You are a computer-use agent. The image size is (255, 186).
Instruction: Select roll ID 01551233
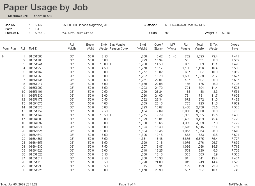pos(36,166)
